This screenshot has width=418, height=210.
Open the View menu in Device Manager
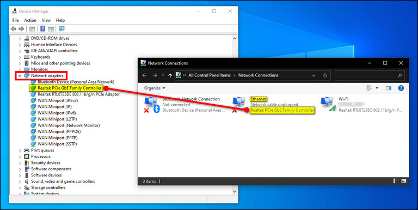46,20
